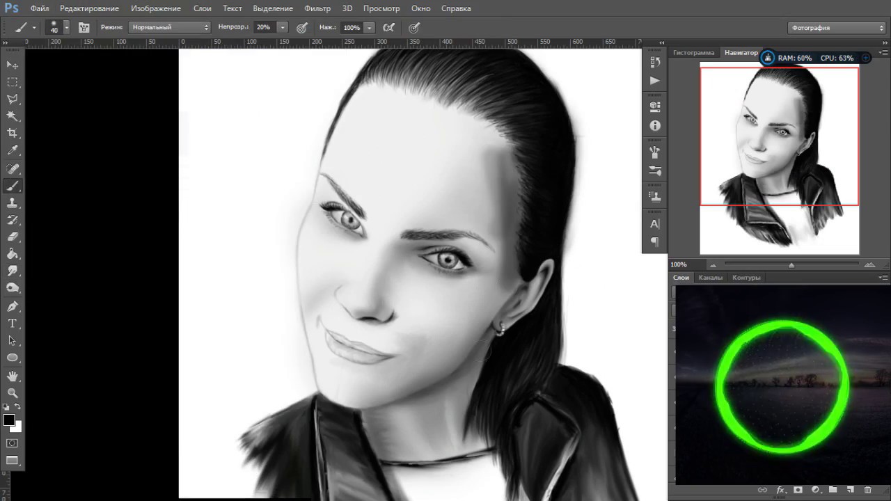Swap foreground and background colors
Screen dimensions: 891x501
(x=18, y=407)
